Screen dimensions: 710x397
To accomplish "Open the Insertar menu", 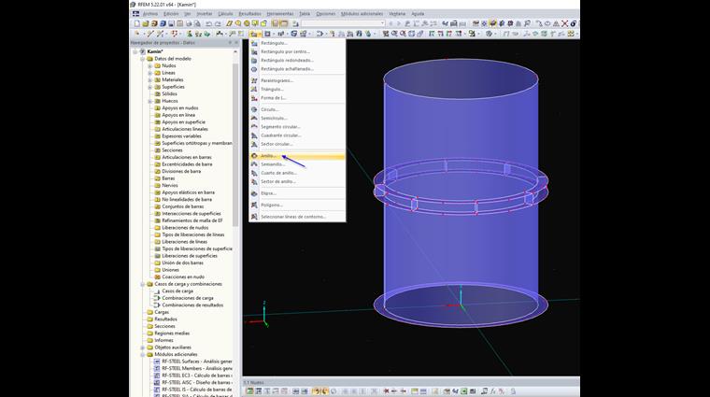I will coord(205,14).
